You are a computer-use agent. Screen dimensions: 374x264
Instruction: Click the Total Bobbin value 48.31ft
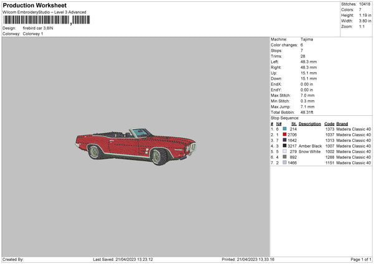307,112
